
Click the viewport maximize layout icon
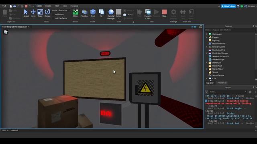(x=200, y=27)
